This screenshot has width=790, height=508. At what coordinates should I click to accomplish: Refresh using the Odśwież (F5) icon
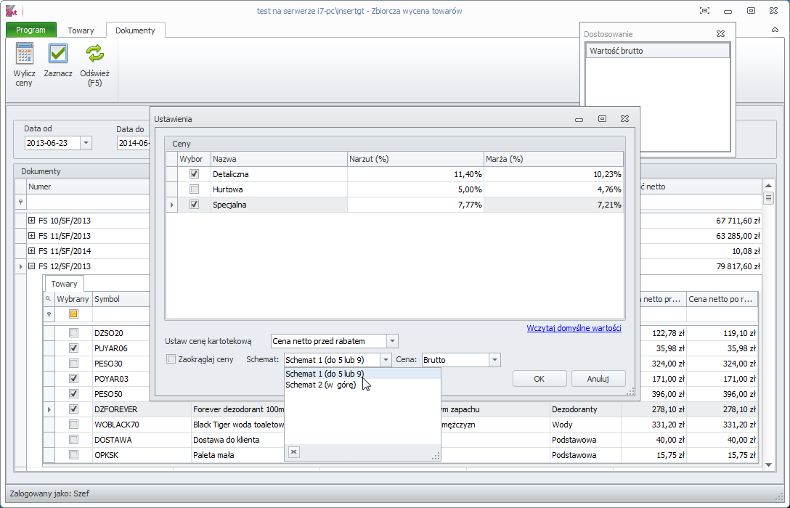click(94, 54)
